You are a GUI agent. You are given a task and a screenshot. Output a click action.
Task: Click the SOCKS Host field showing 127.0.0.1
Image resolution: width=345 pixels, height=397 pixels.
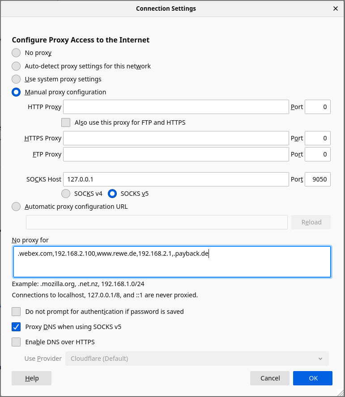pyautogui.click(x=176, y=179)
